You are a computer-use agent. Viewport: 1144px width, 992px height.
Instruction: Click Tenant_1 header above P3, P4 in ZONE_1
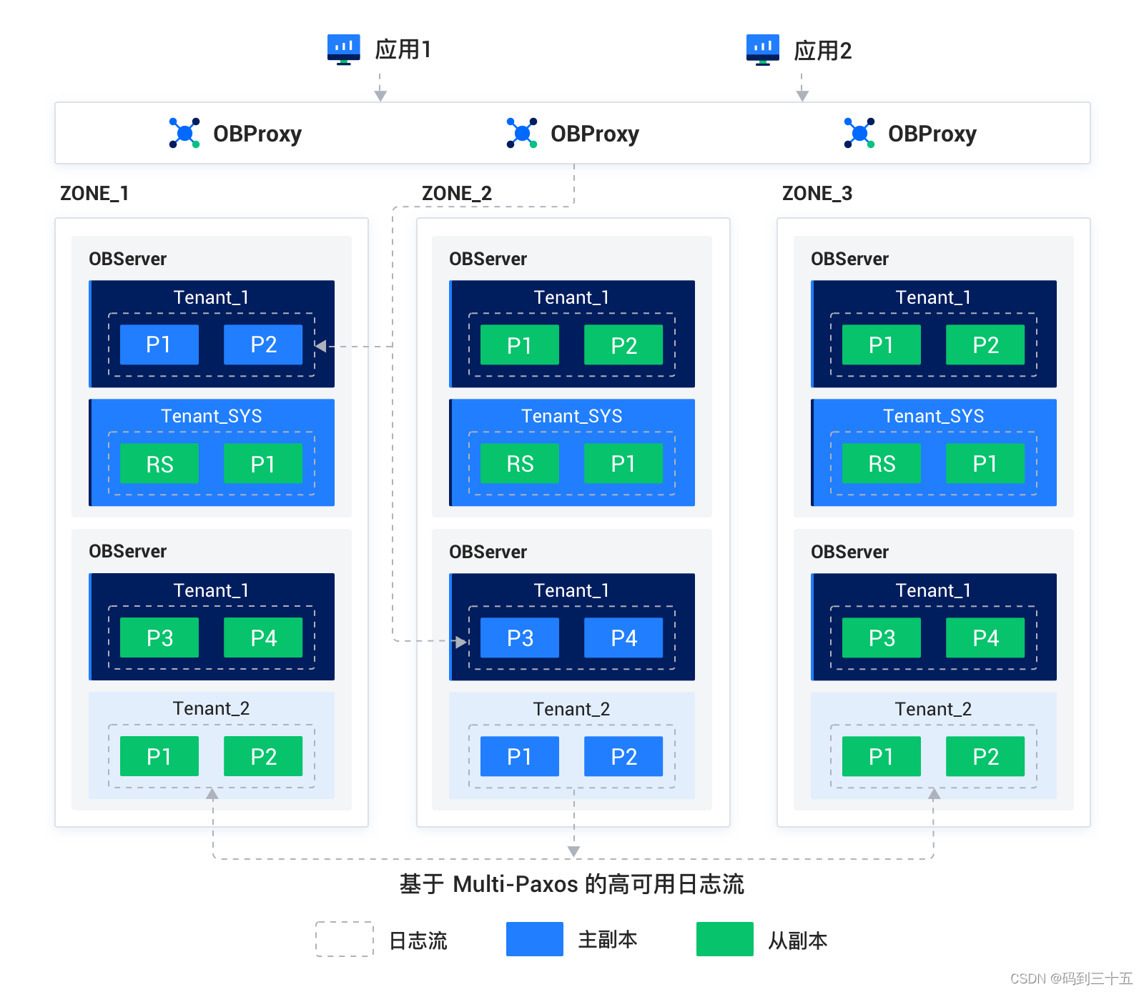point(212,590)
